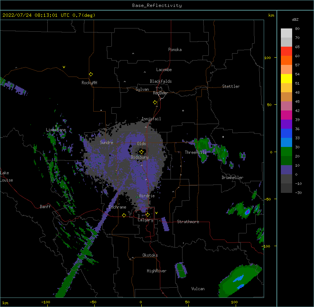The image size is (314, 307).
Task: Select the green echo cell east of HighRiver
Action: coord(181,271)
